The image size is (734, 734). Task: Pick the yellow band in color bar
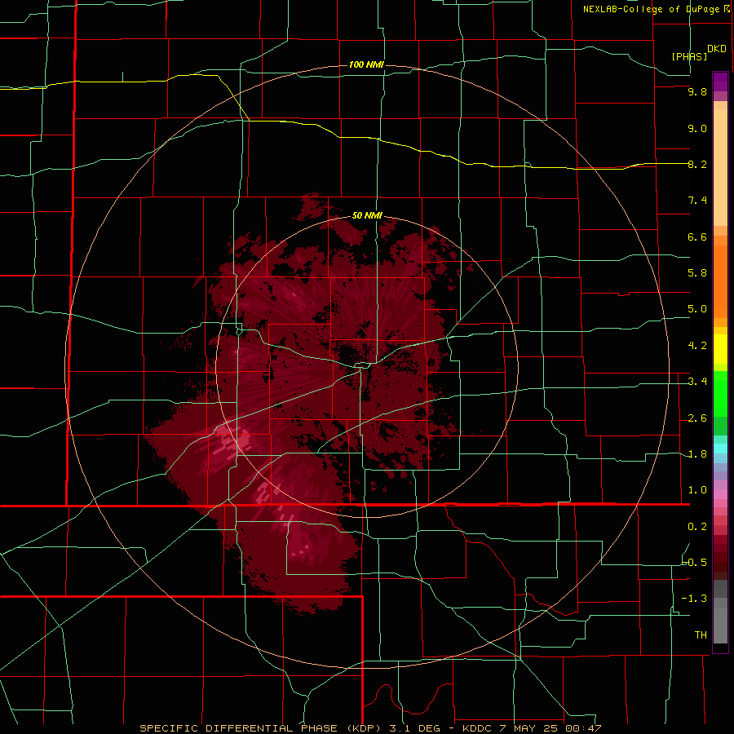(x=720, y=349)
